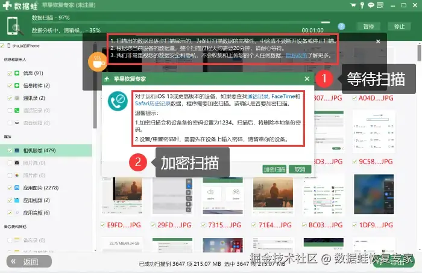Click the 备忘录 yellow notes icon
The width and height of the screenshot is (422, 273).
pyautogui.click(x=17, y=240)
